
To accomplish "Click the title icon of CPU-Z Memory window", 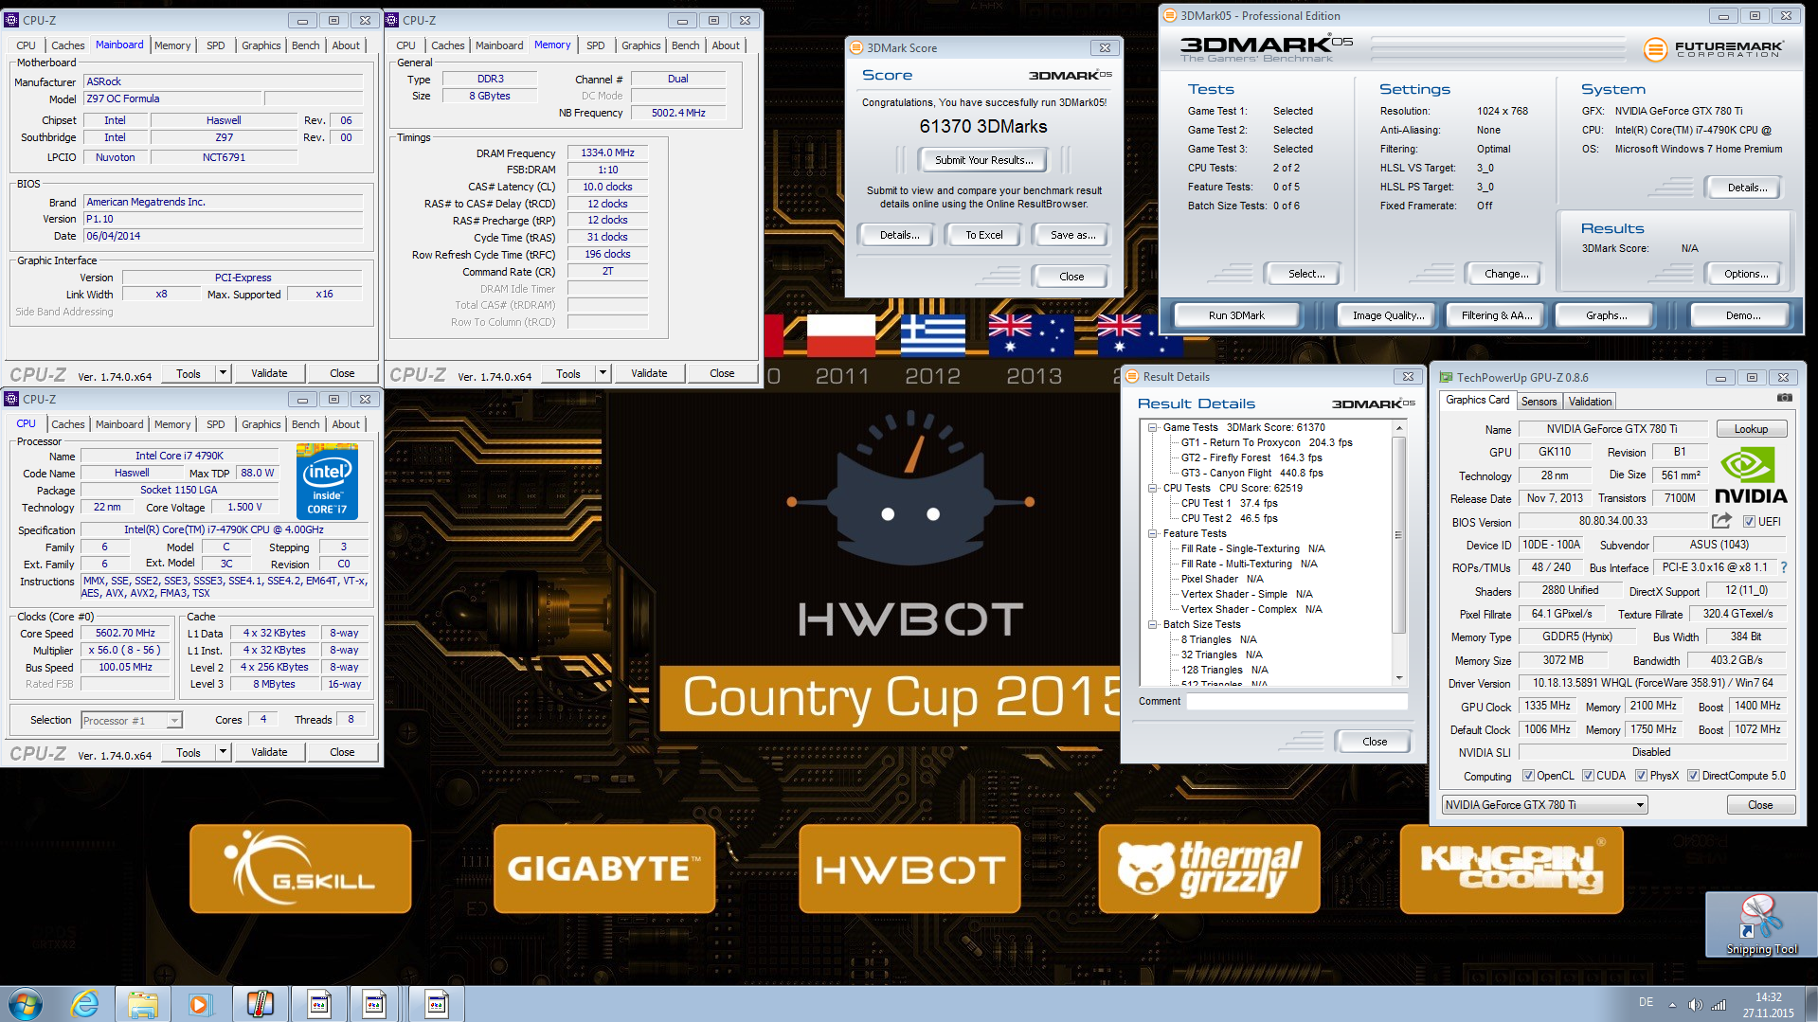I will [x=391, y=20].
